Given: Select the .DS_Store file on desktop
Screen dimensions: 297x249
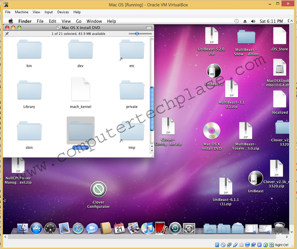Looking at the screenshot, I should pyautogui.click(x=280, y=36).
